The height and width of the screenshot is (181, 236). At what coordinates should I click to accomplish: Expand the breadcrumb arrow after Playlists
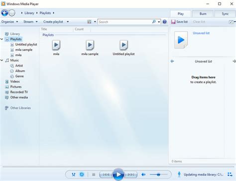[x=53, y=13]
